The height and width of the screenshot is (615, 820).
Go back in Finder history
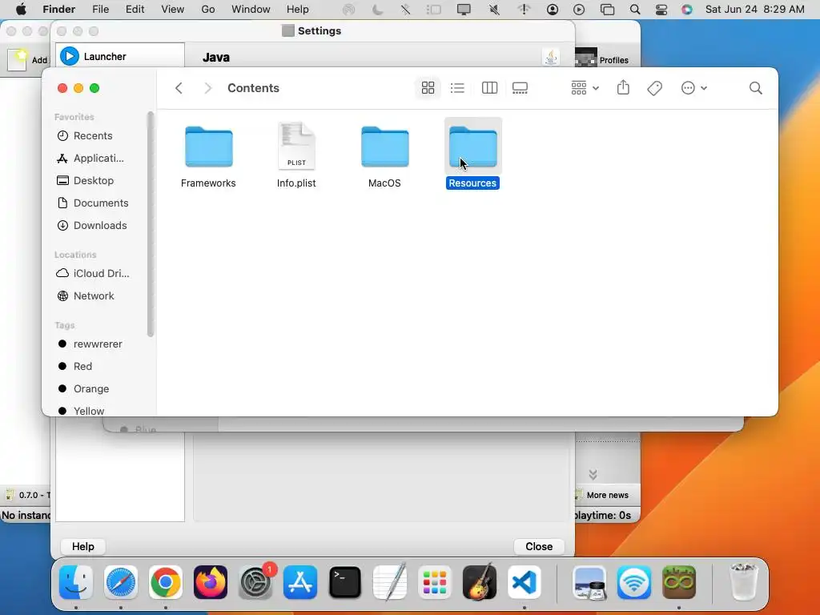[179, 88]
